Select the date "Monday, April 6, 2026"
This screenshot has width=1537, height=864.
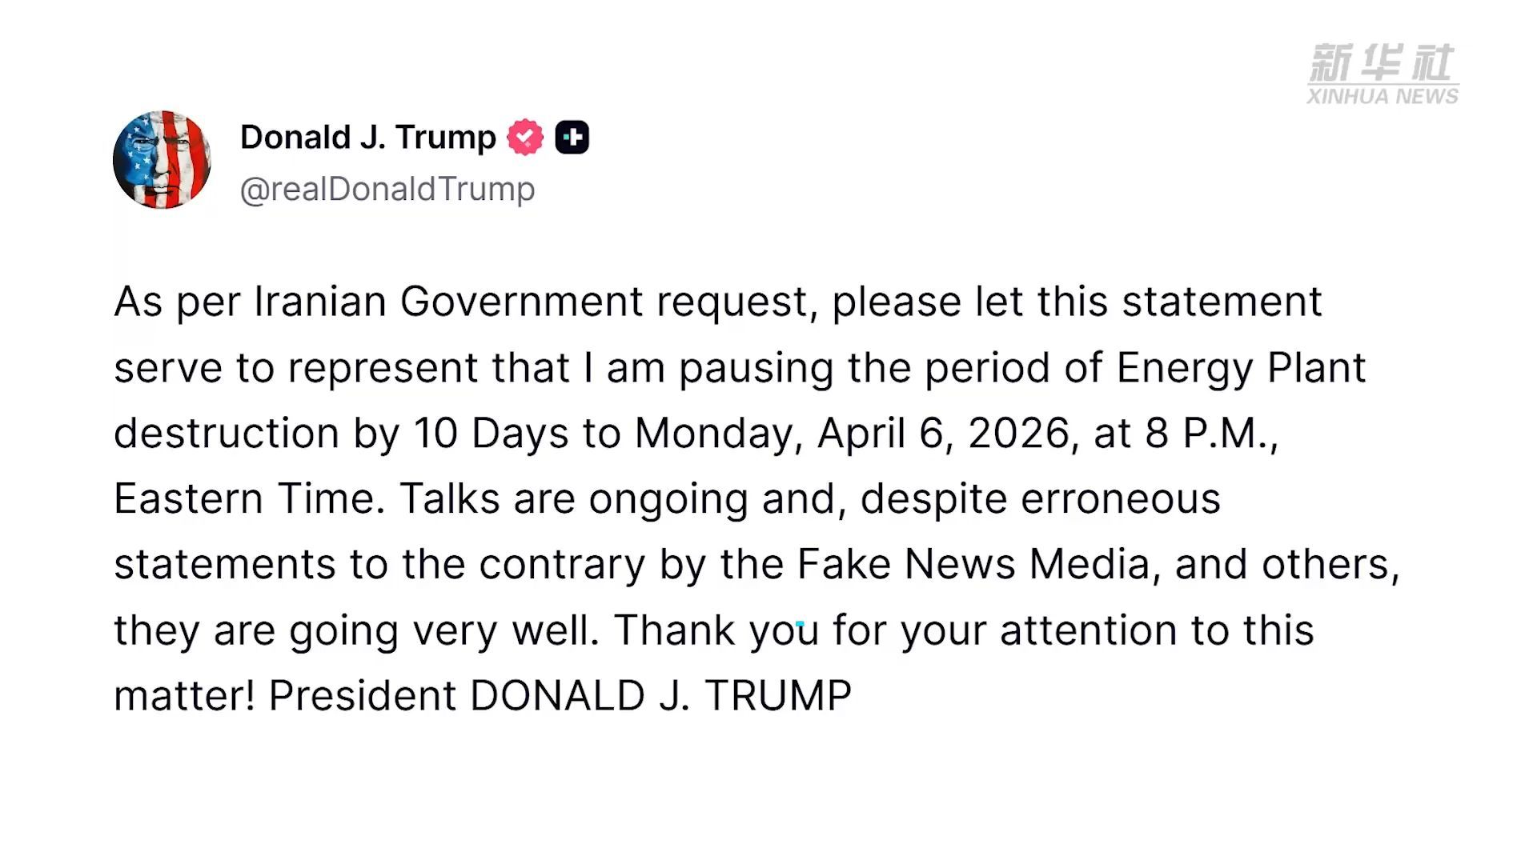click(852, 434)
